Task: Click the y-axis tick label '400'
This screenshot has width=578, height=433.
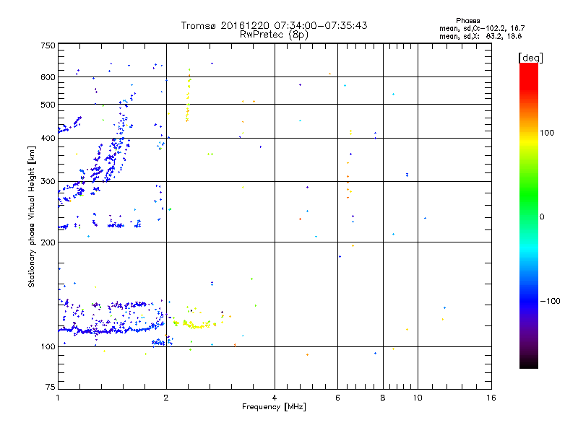Action: (x=48, y=138)
